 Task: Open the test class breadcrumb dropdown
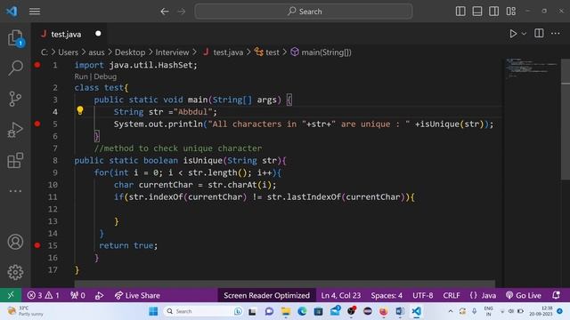coord(267,52)
